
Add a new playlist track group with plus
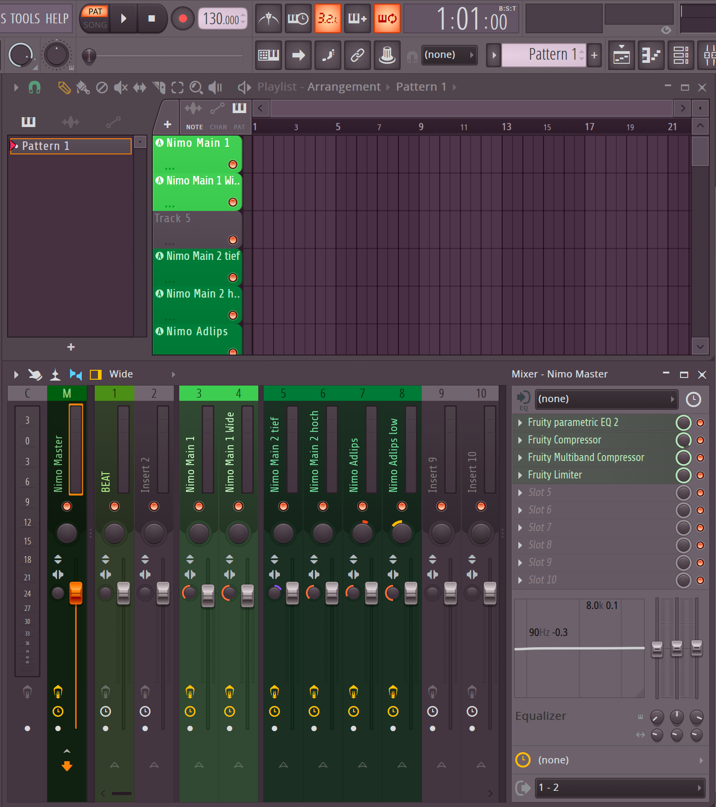[167, 124]
